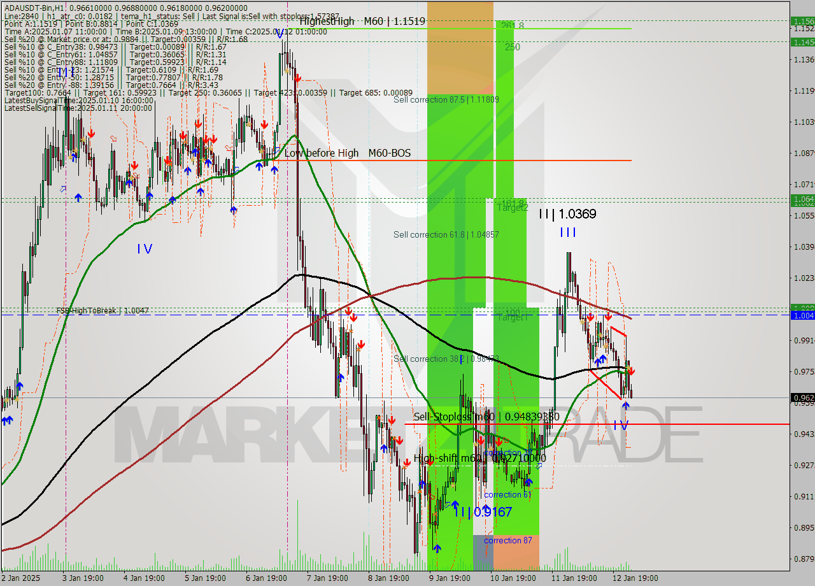Click 'Sell %20 @ Market price' line
815x586 pixels.
click(x=126, y=39)
